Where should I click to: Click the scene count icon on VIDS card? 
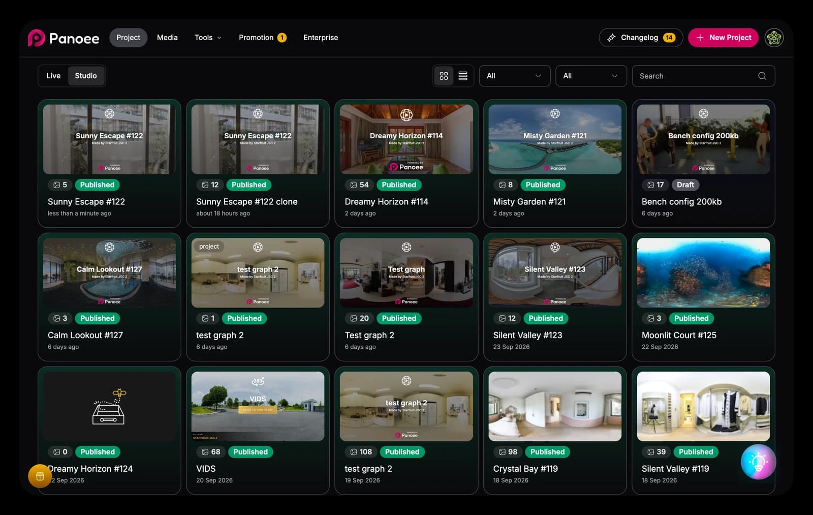[x=205, y=452]
